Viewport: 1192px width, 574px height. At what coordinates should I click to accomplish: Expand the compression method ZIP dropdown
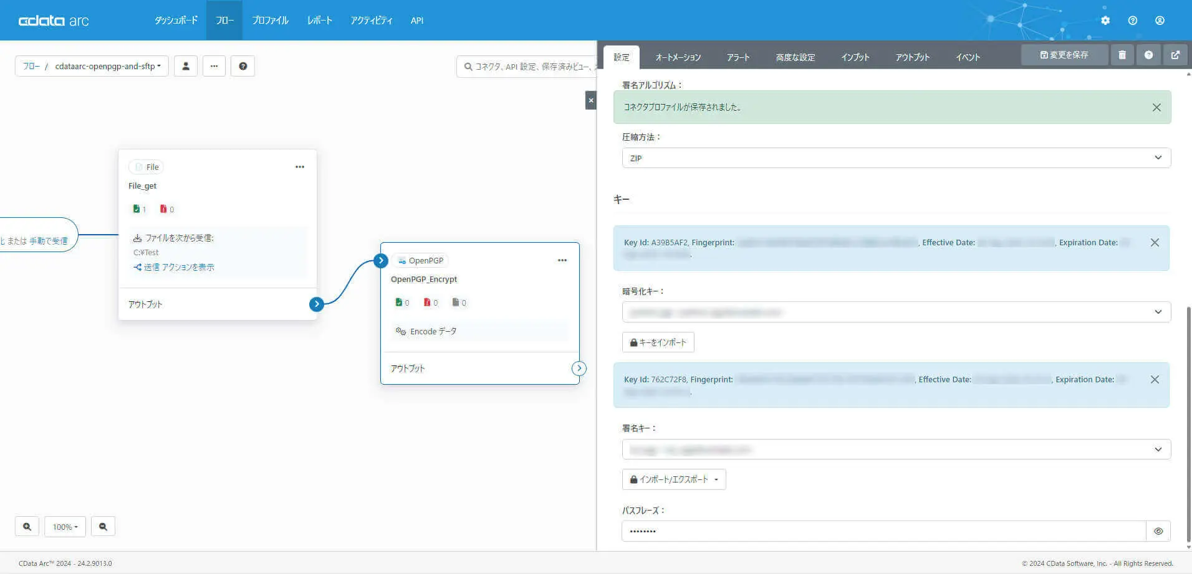click(896, 158)
